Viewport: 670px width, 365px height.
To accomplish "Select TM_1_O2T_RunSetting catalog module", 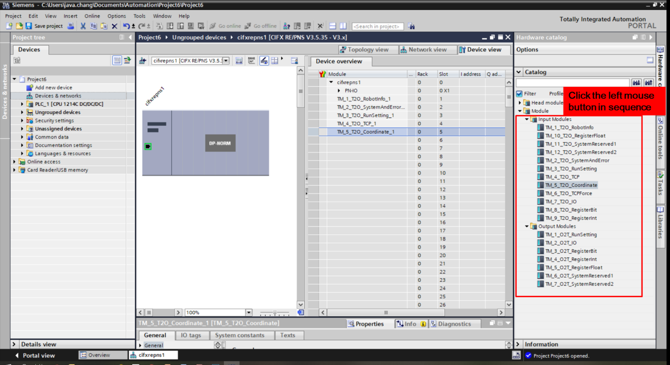I will point(571,235).
